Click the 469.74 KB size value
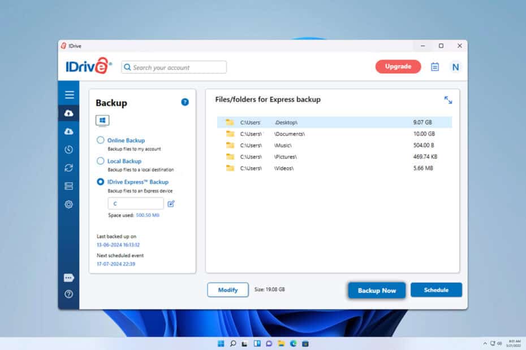 click(425, 156)
